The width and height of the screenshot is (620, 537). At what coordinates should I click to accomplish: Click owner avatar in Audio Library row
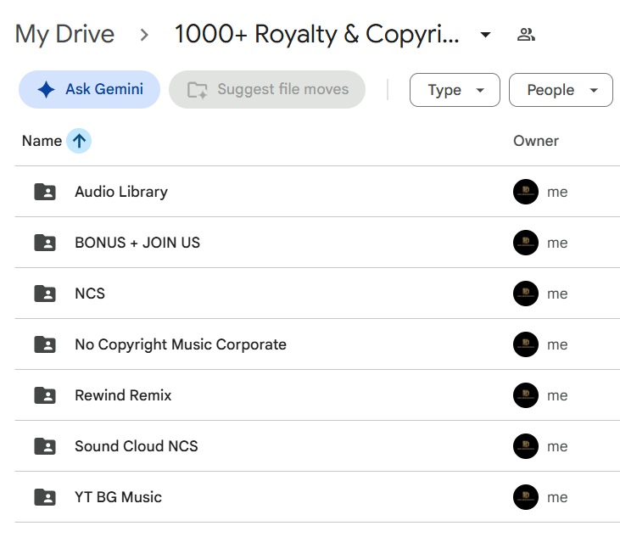(526, 192)
